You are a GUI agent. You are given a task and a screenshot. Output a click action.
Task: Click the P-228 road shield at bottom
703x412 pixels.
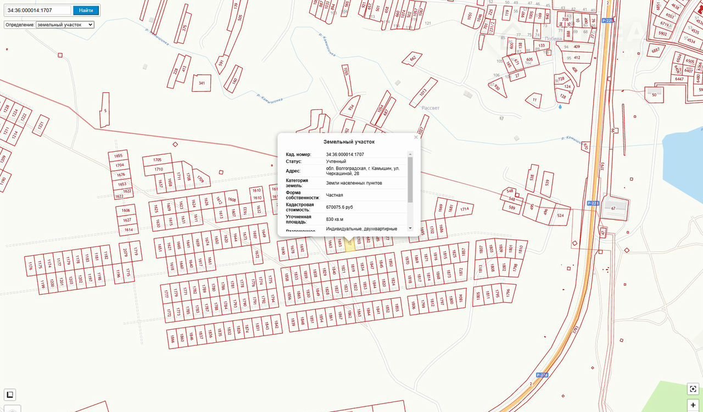click(541, 375)
